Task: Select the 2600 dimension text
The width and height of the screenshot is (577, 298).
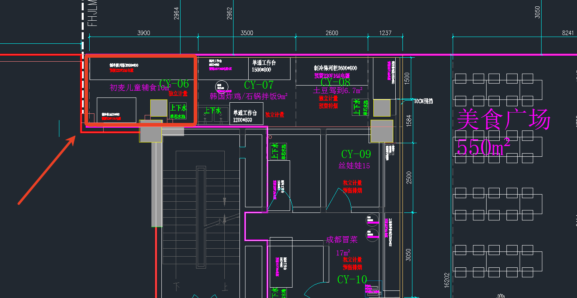Action: coord(332,33)
